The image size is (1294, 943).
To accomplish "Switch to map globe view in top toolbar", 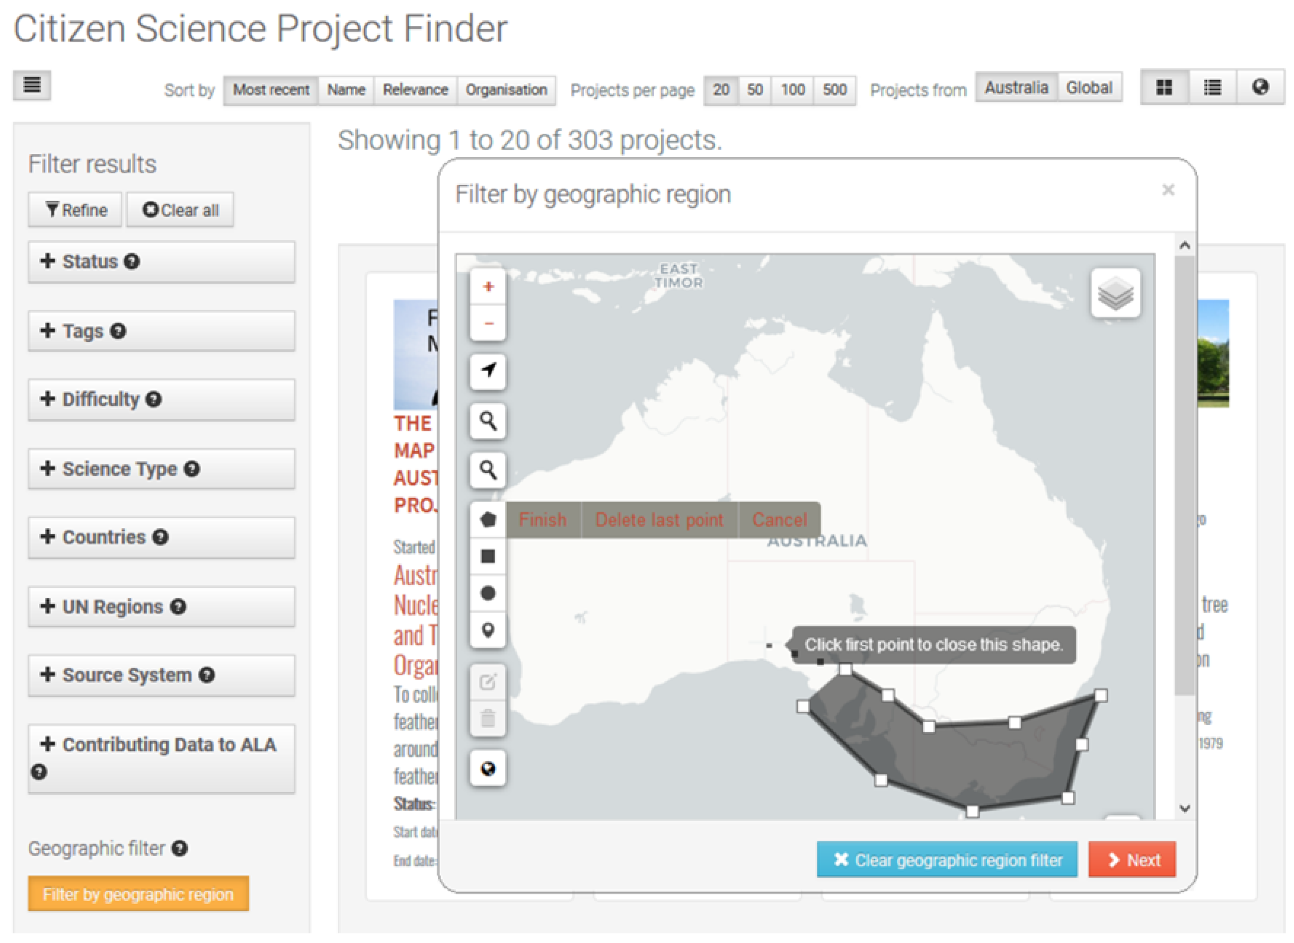I will (x=1260, y=87).
